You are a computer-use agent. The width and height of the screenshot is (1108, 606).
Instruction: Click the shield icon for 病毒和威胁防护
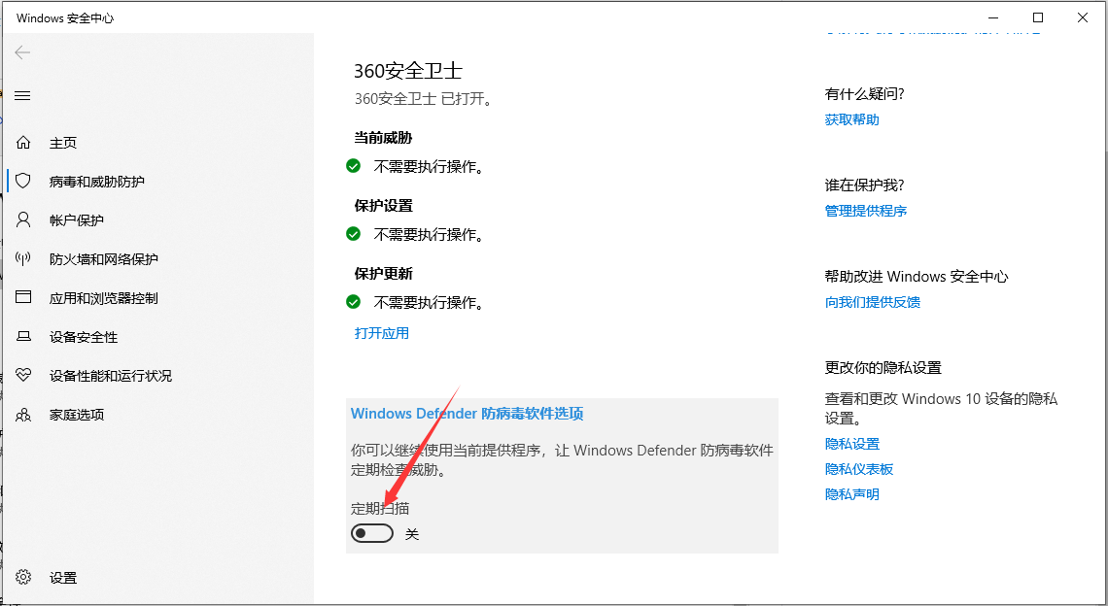23,182
